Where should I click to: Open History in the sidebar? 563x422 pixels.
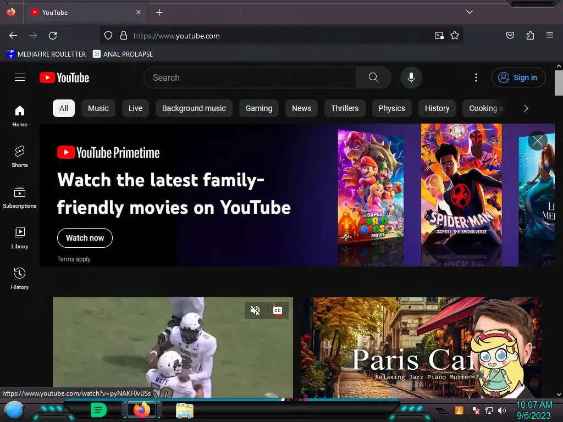pyautogui.click(x=20, y=279)
